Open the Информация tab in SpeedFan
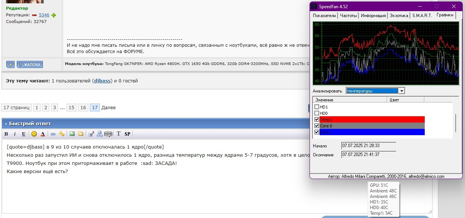465x218 pixels. [373, 16]
